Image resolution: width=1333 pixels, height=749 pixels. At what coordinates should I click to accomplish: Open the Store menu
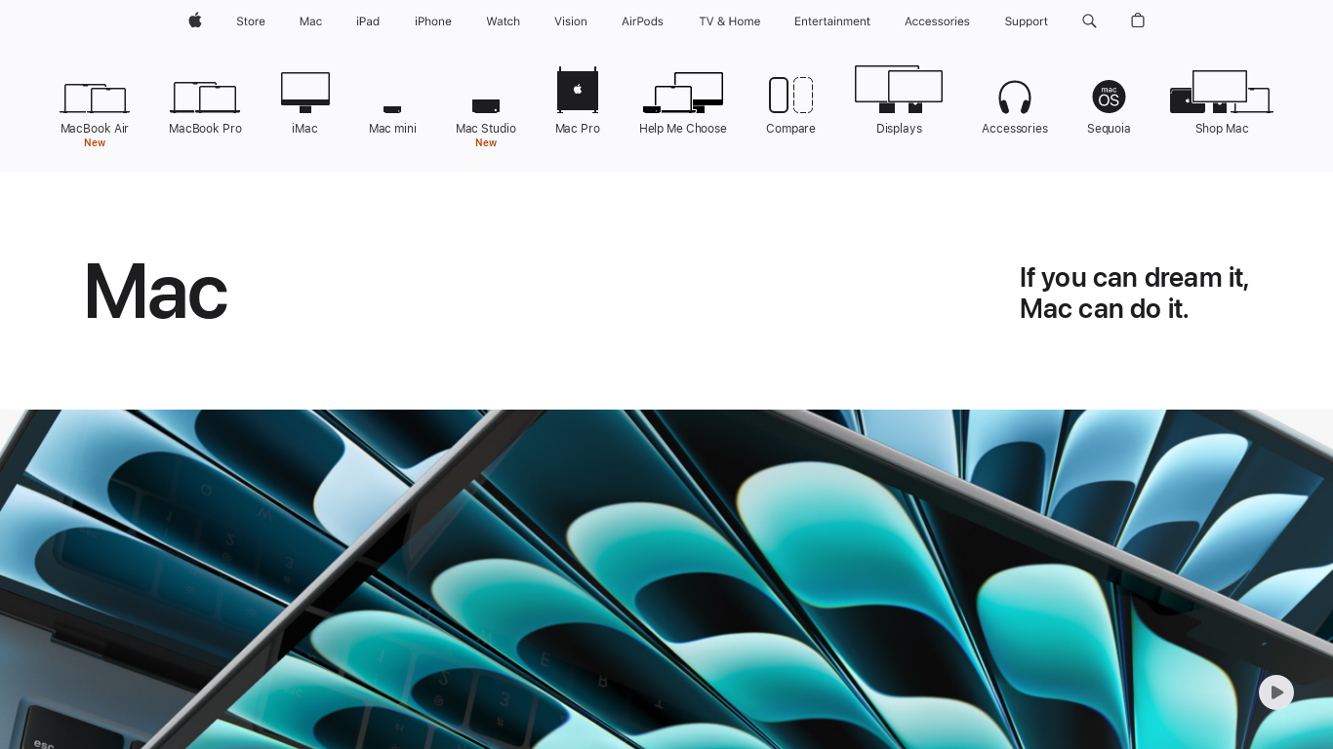click(251, 21)
